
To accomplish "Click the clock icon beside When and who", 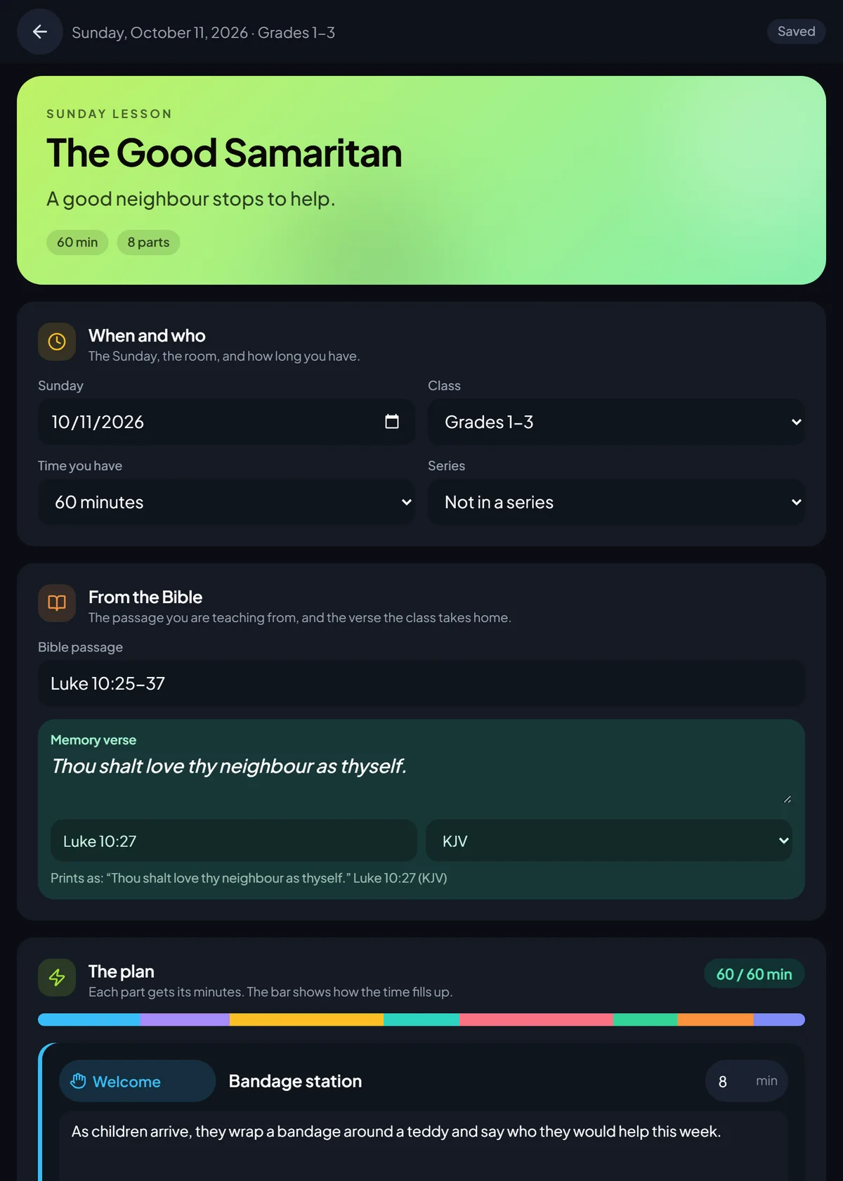I will (57, 342).
